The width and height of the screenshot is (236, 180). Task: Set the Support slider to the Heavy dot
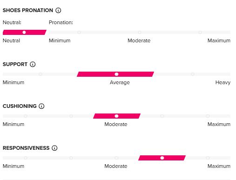pos(193,74)
